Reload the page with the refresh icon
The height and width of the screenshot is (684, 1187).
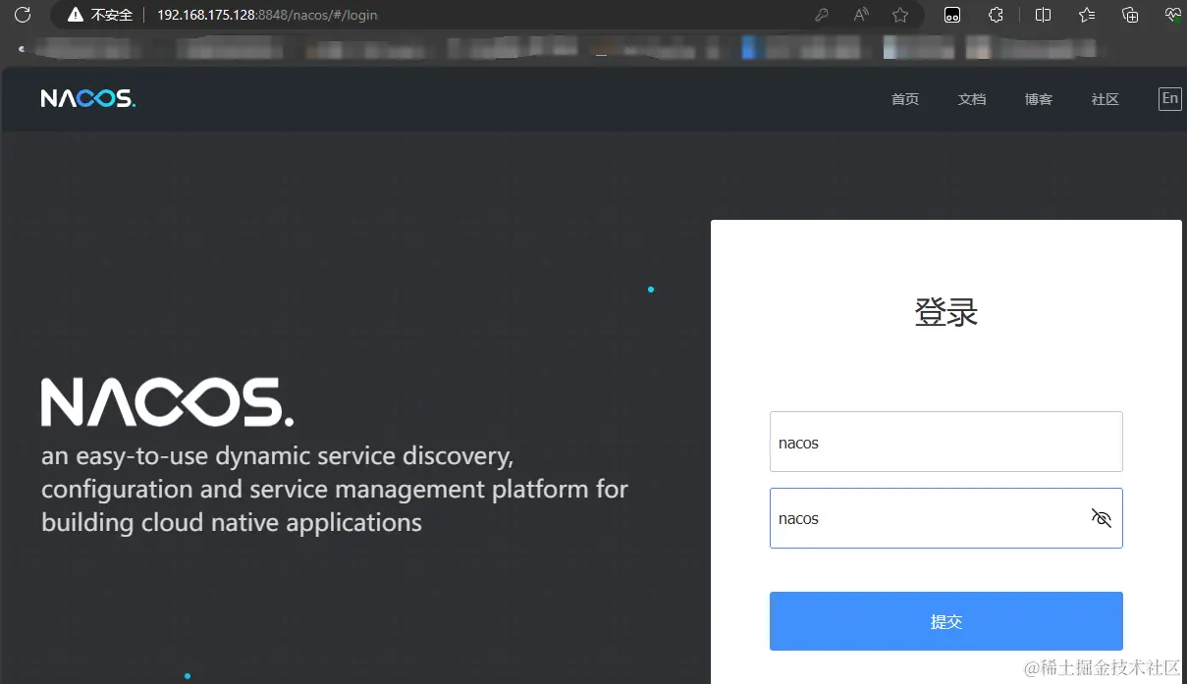[22, 15]
